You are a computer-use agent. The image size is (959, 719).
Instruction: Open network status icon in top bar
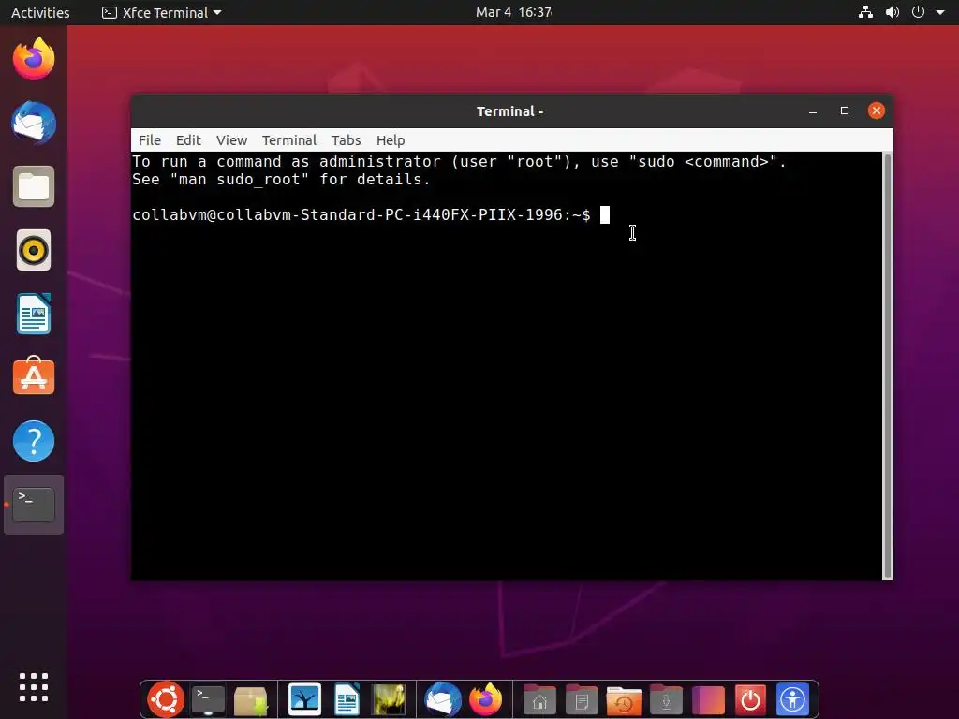pyautogui.click(x=865, y=12)
